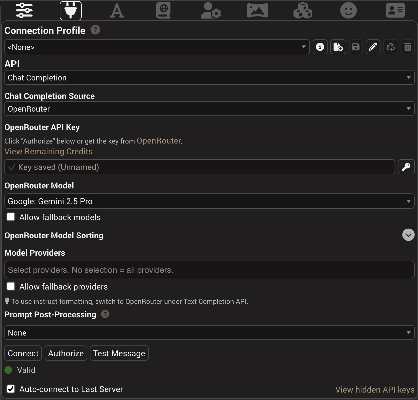Open the Extensions panel
The image size is (418, 400).
pos(303,10)
